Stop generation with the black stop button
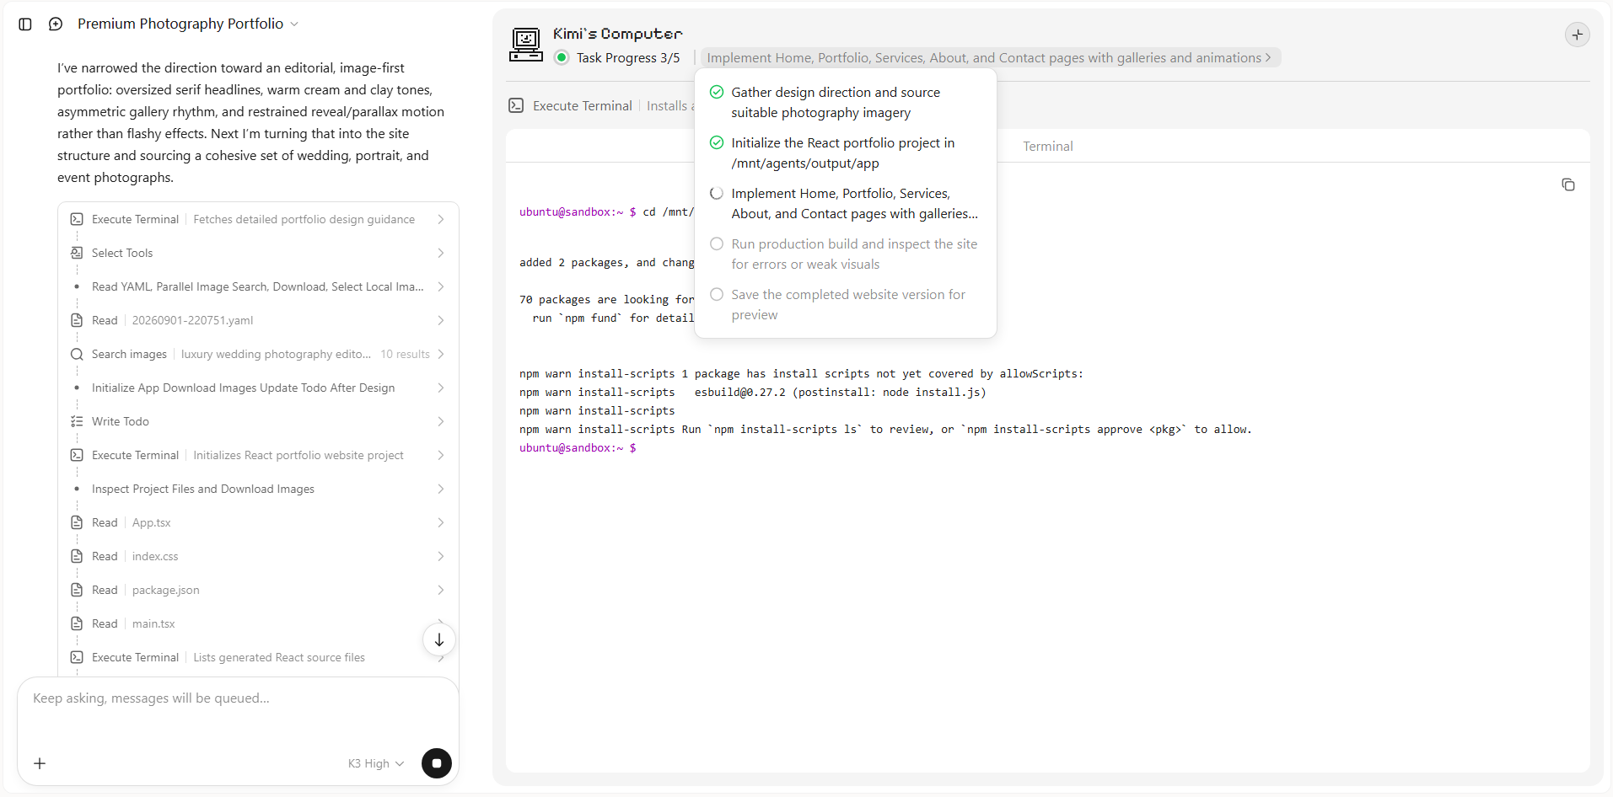The width and height of the screenshot is (1613, 797). click(437, 763)
